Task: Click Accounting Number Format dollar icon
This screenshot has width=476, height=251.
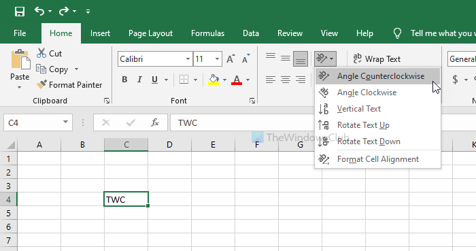Action: pyautogui.click(x=455, y=80)
